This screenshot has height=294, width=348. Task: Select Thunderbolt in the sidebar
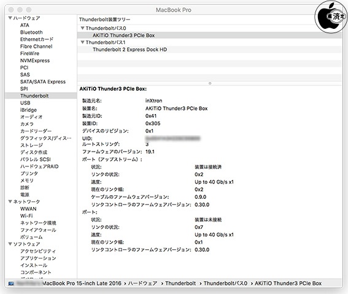tap(34, 96)
